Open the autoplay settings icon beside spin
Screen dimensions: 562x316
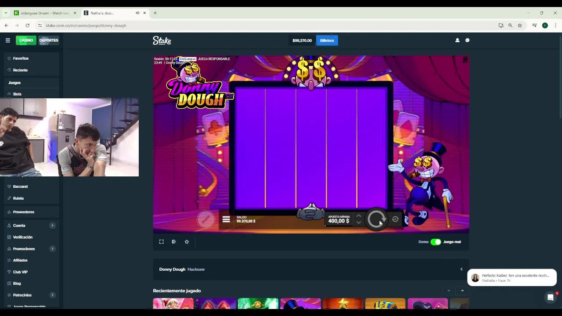(x=395, y=219)
